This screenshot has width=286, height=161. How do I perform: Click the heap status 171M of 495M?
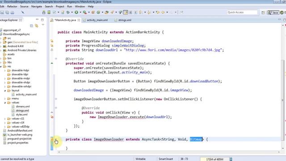coord(214,159)
